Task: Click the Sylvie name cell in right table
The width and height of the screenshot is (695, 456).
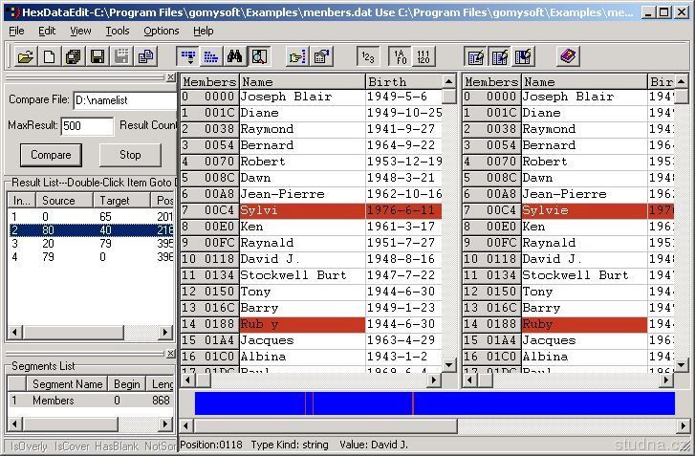Action: (584, 210)
